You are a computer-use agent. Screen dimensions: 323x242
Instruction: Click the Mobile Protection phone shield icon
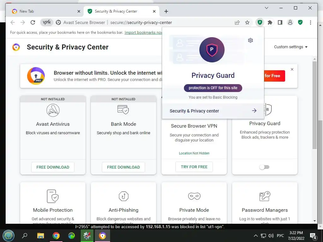pos(53,196)
